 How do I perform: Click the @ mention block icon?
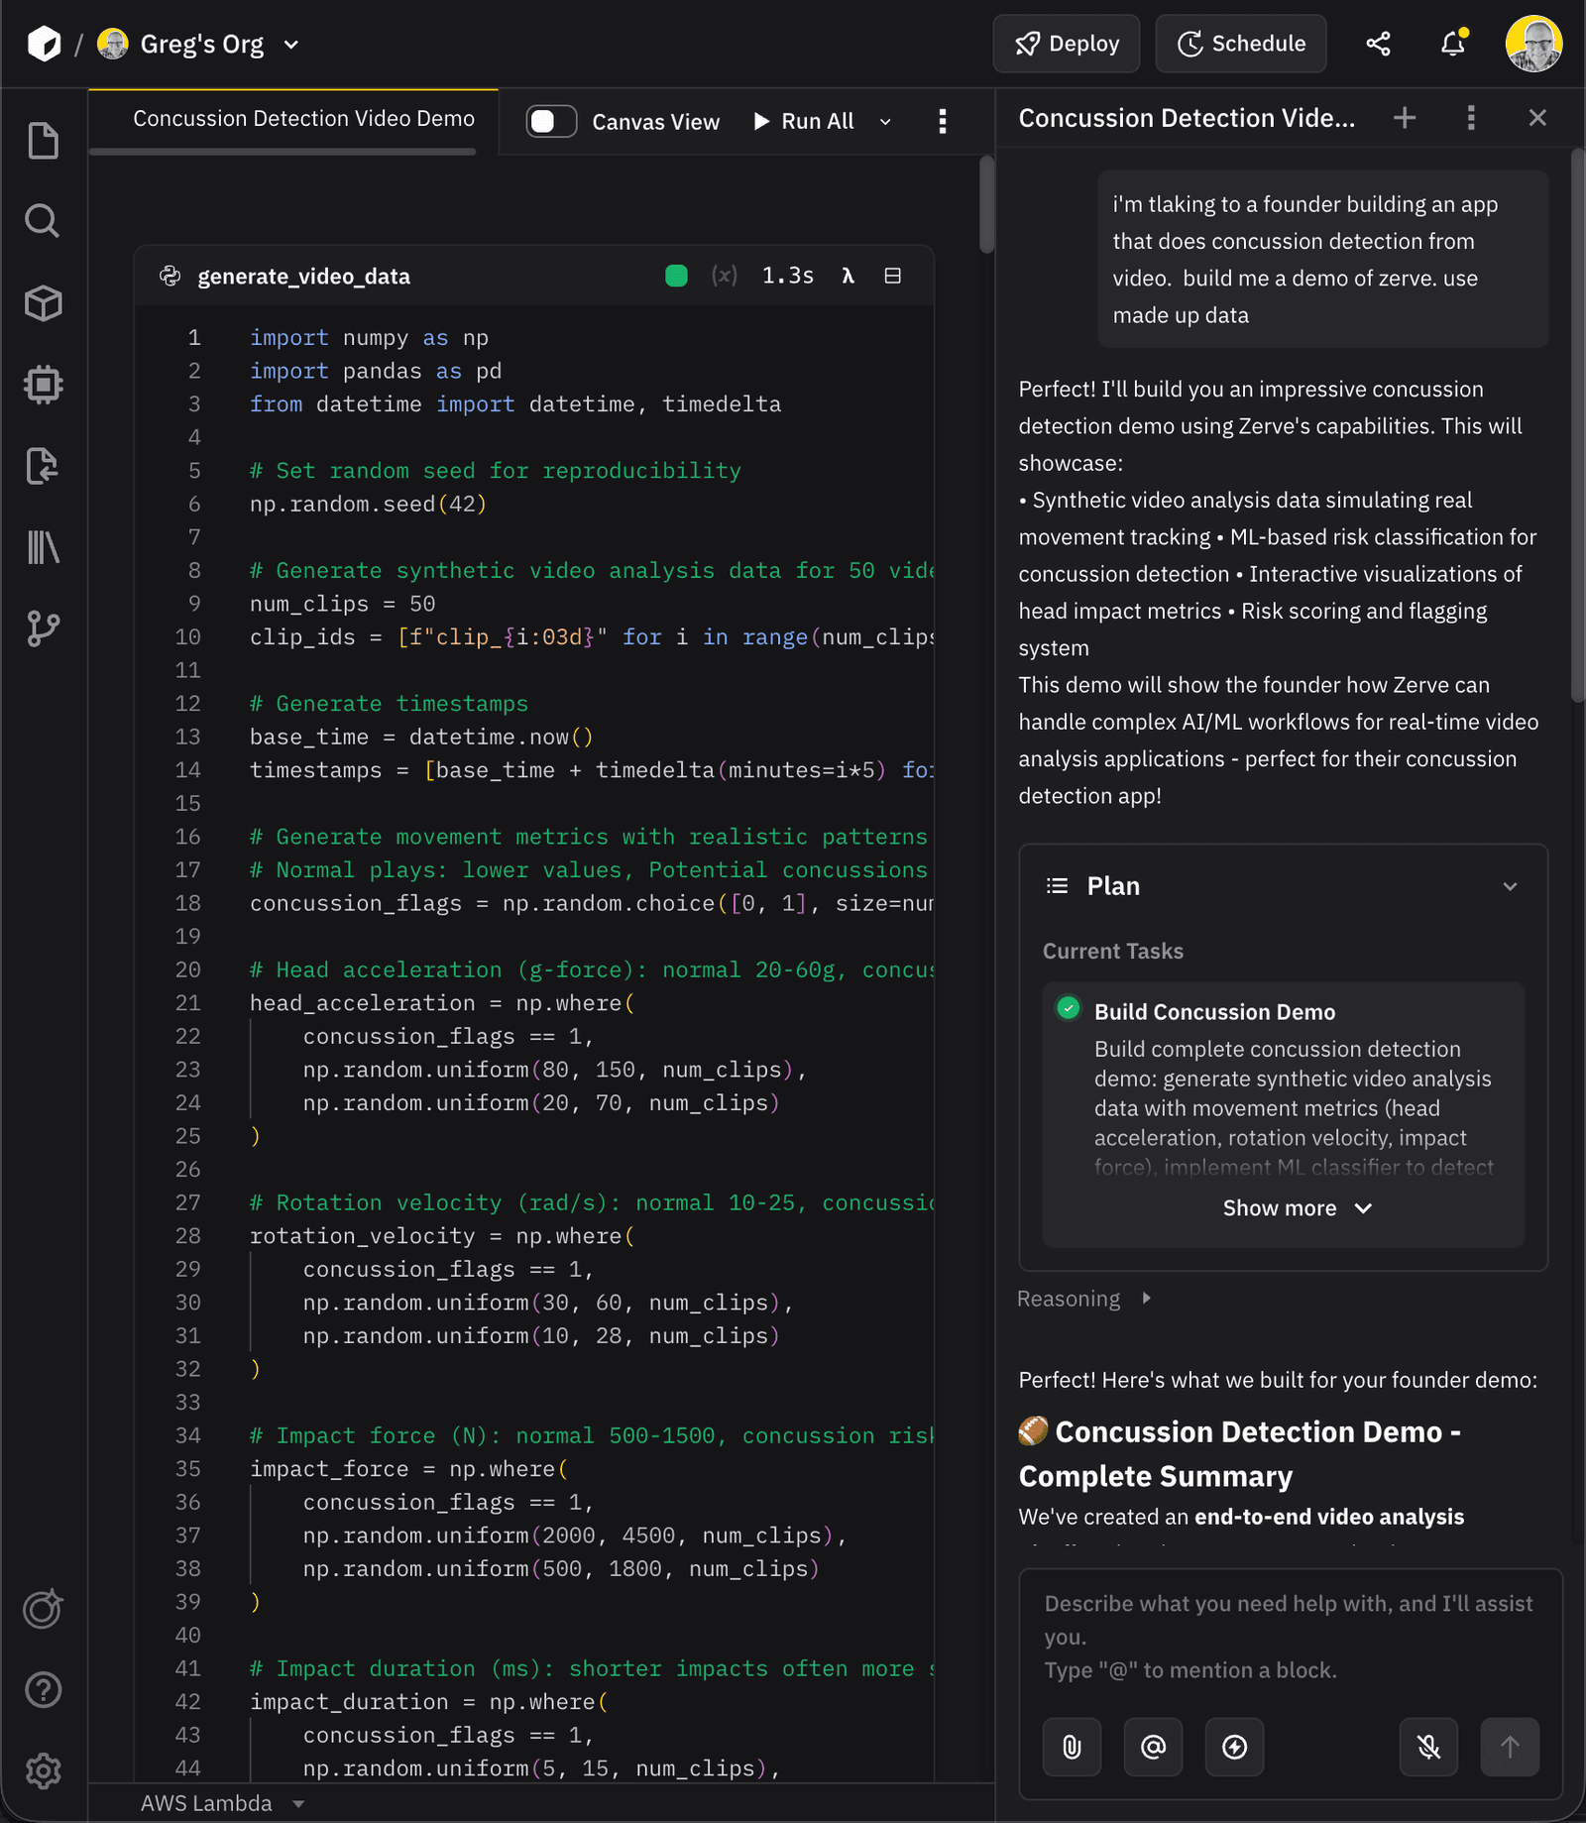pyautogui.click(x=1153, y=1747)
